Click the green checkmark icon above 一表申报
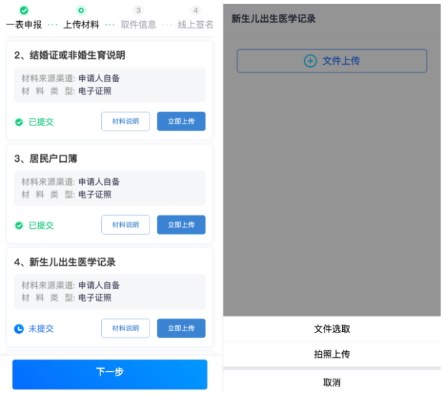The height and width of the screenshot is (394, 444). pyautogui.click(x=24, y=10)
